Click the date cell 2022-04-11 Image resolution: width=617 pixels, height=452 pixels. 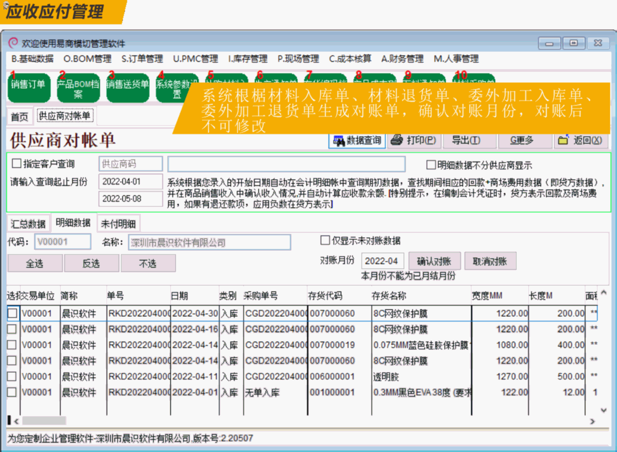(195, 376)
